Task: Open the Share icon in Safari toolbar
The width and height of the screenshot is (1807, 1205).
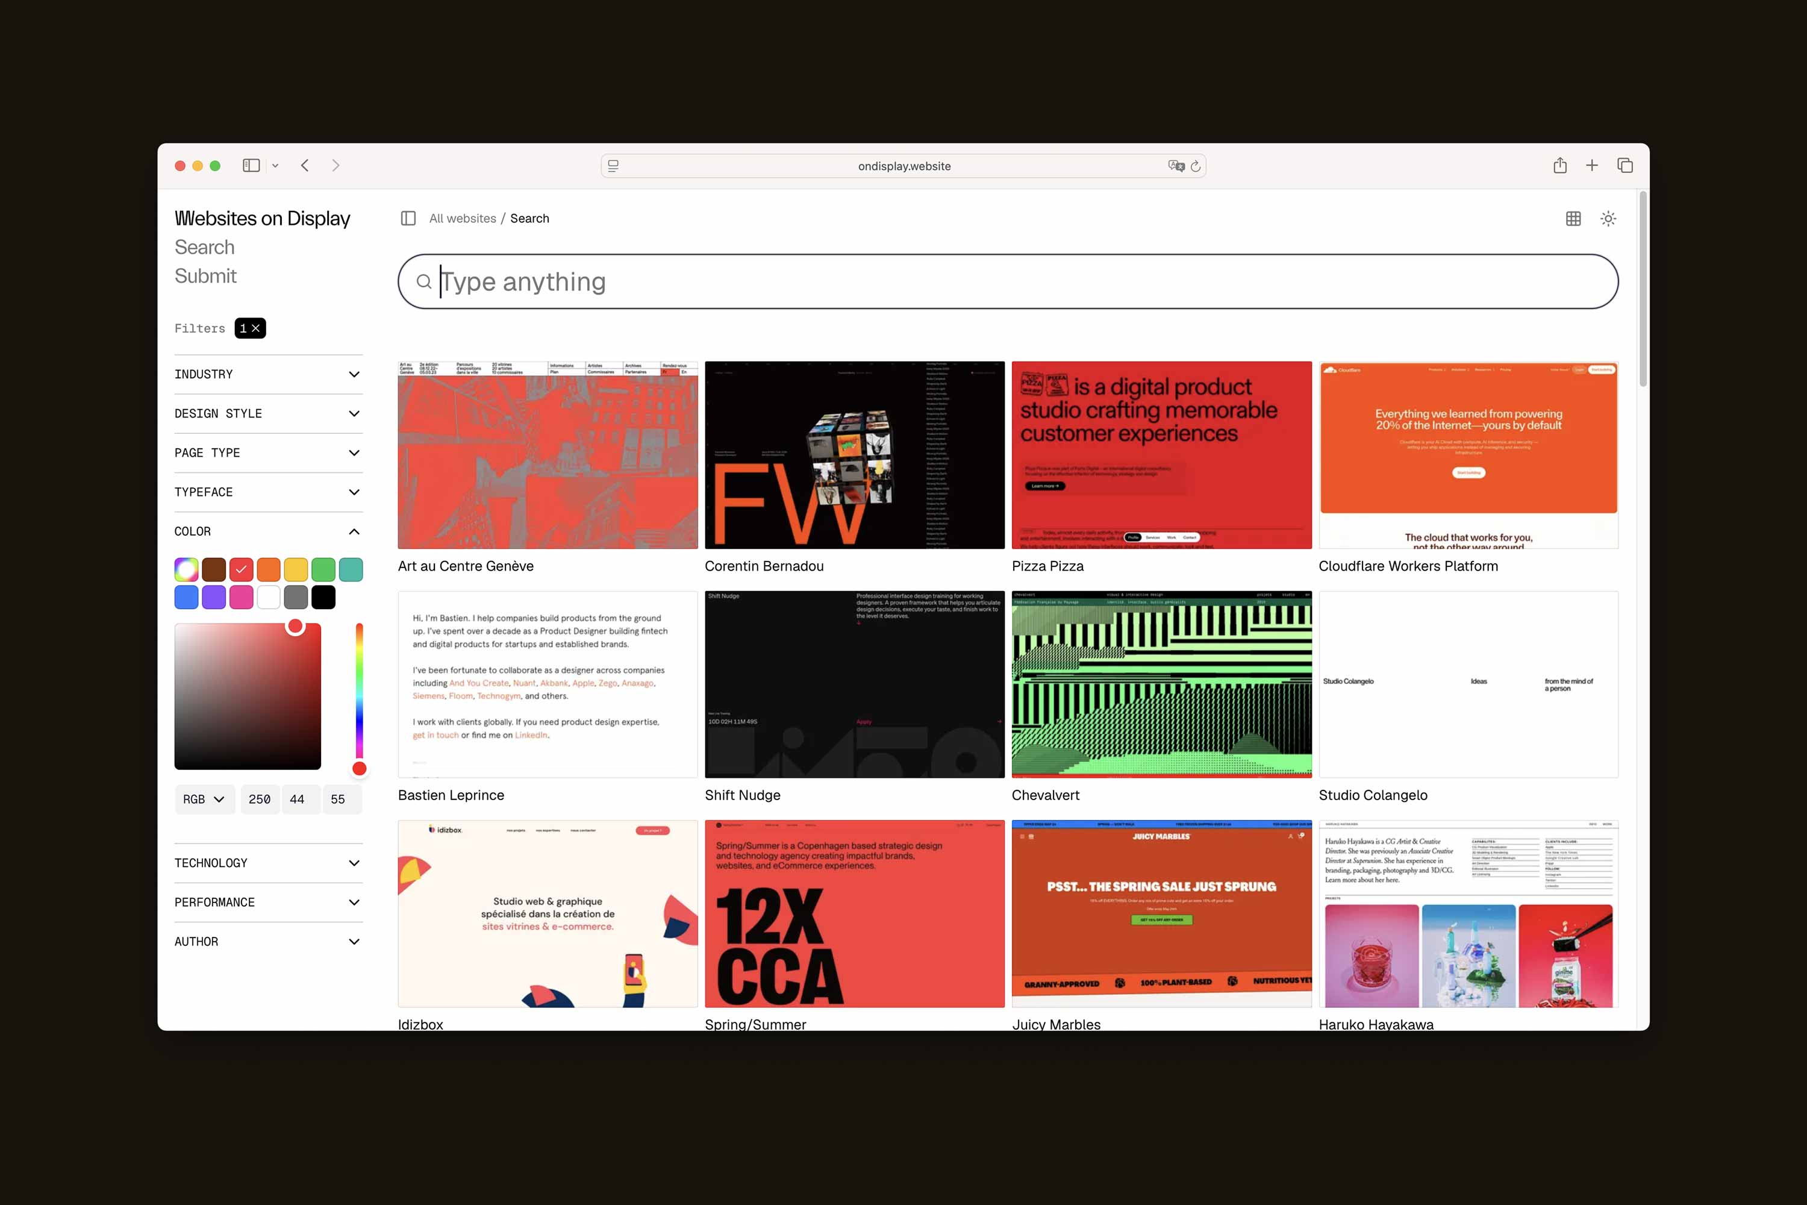Action: click(x=1559, y=165)
